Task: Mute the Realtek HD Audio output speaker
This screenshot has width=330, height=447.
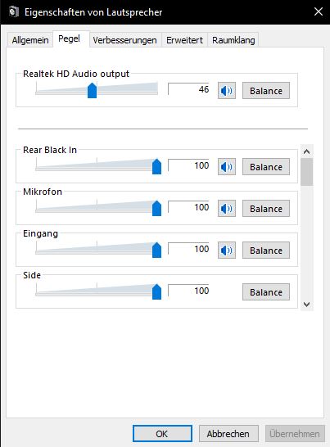Action: [227, 91]
